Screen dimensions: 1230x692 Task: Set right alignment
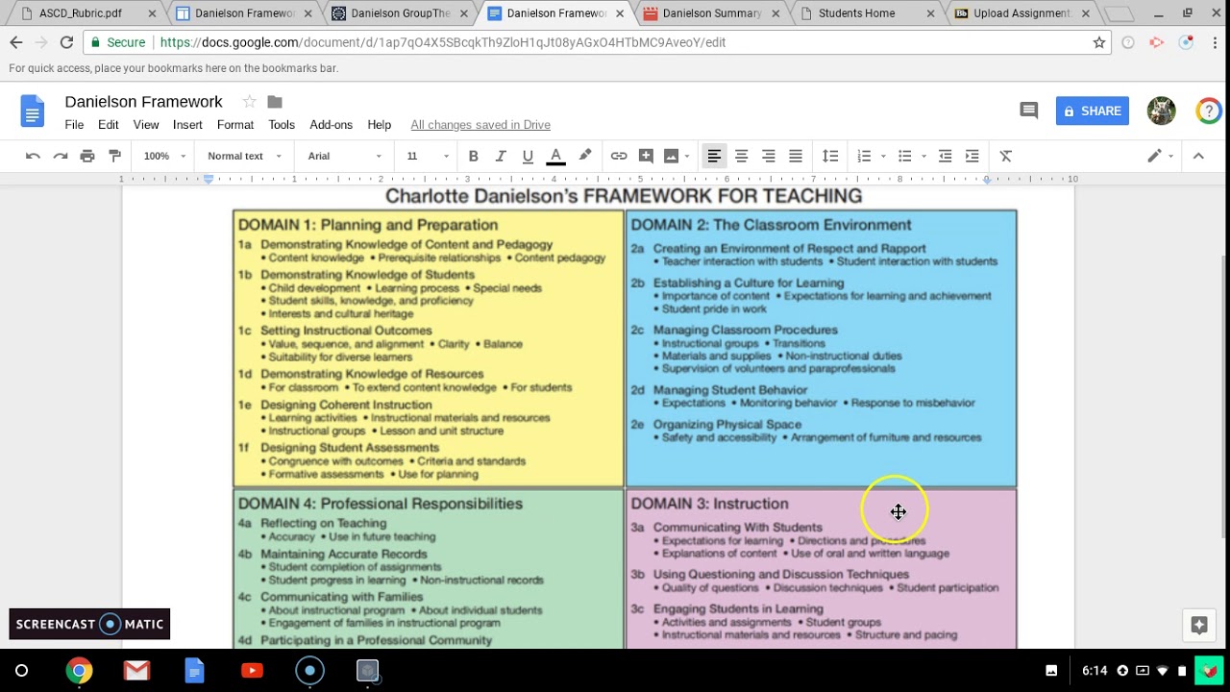point(768,156)
